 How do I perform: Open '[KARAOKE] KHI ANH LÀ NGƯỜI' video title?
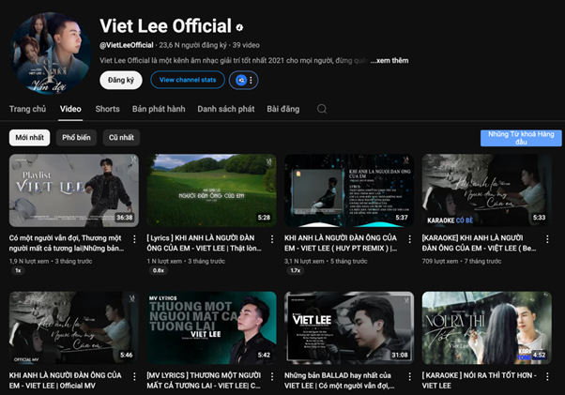(479, 243)
